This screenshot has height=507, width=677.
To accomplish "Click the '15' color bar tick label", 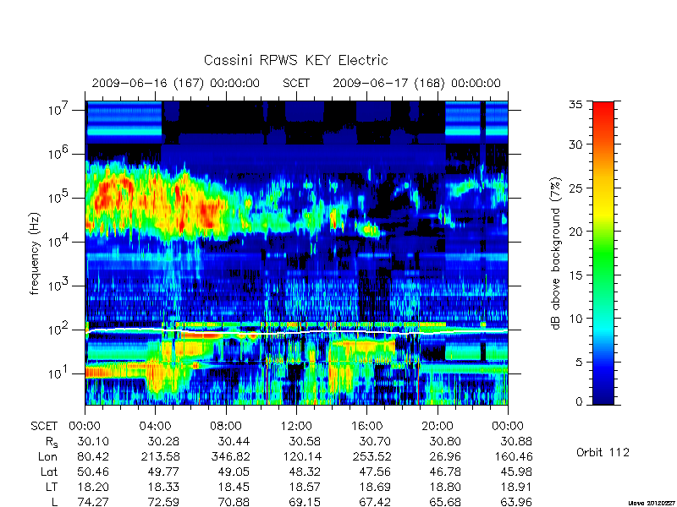I will pyautogui.click(x=575, y=275).
